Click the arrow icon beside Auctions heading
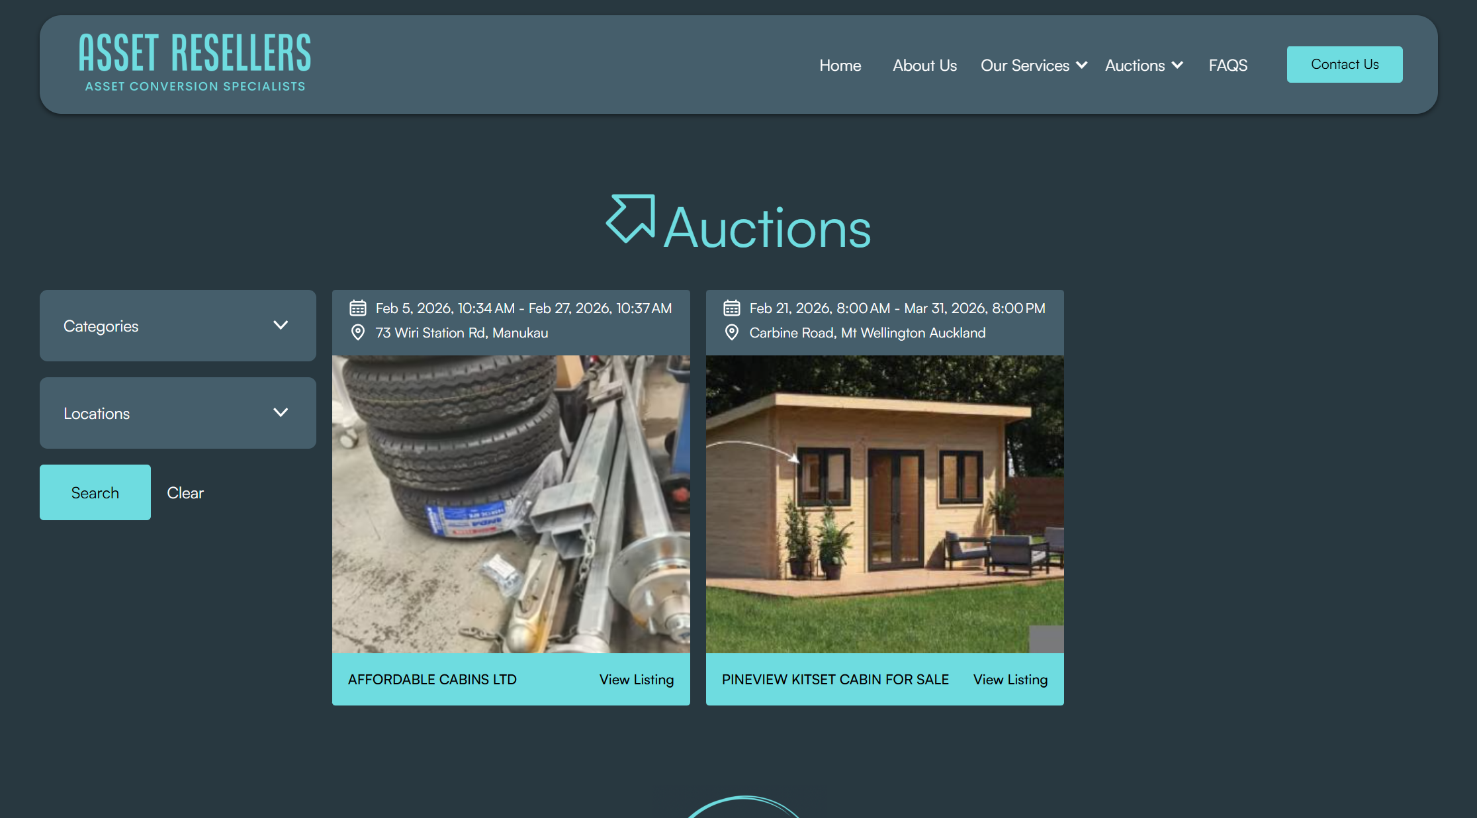The image size is (1477, 818). (x=631, y=218)
